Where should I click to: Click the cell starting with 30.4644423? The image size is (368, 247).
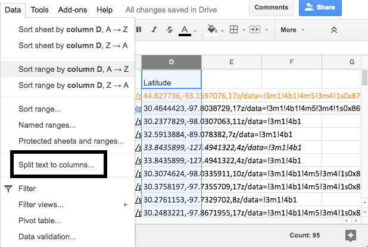pos(171,109)
